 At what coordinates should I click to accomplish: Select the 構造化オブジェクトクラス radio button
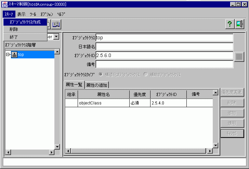[101, 74]
